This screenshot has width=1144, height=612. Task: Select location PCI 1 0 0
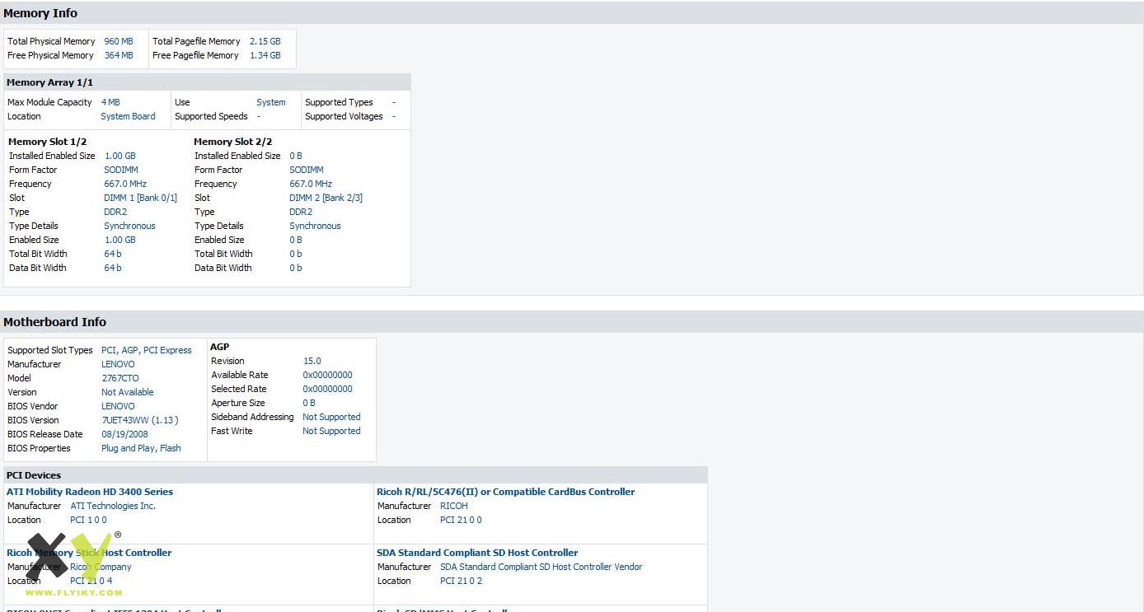point(88,520)
